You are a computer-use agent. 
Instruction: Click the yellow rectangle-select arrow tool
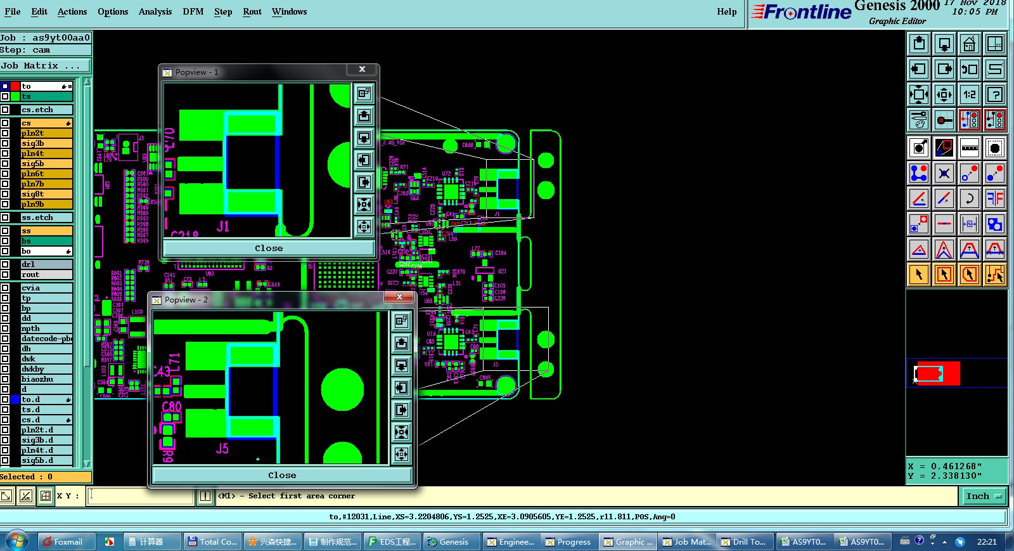(x=944, y=275)
